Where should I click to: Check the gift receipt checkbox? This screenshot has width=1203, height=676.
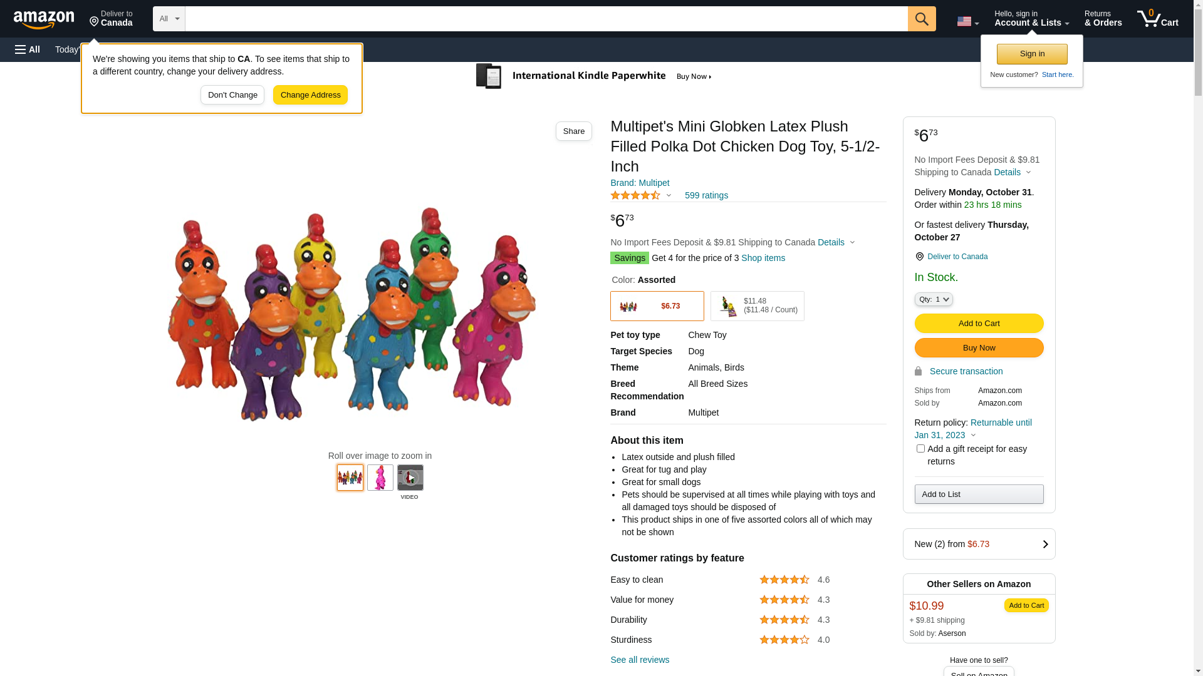[x=920, y=449]
